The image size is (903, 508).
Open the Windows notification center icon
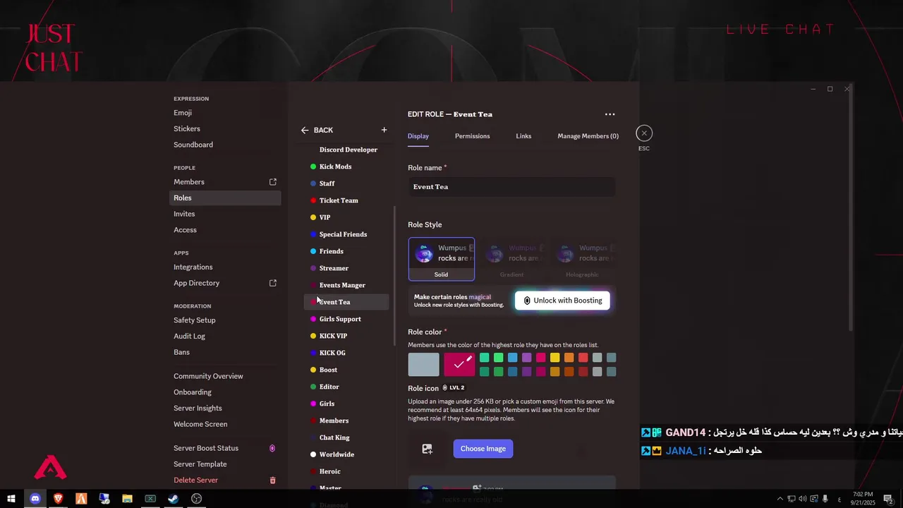click(x=888, y=500)
